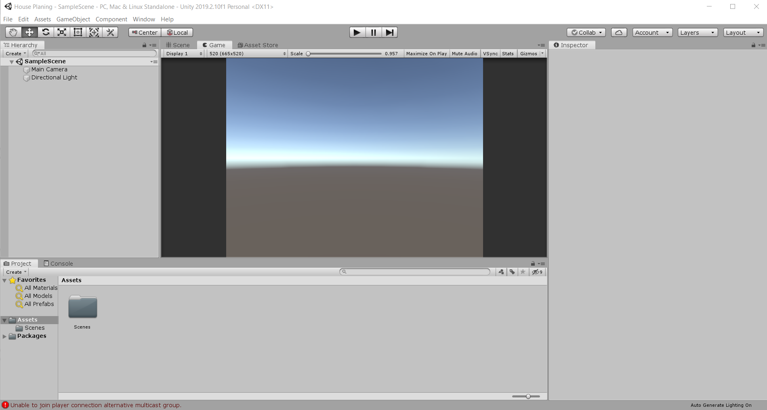Open the Display 1 dropdown
767x410 pixels.
[x=184, y=54]
